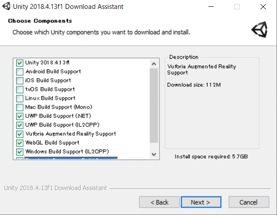This screenshot has width=277, height=215.
Task: Click the large Unity logo in header
Action: 260,29
